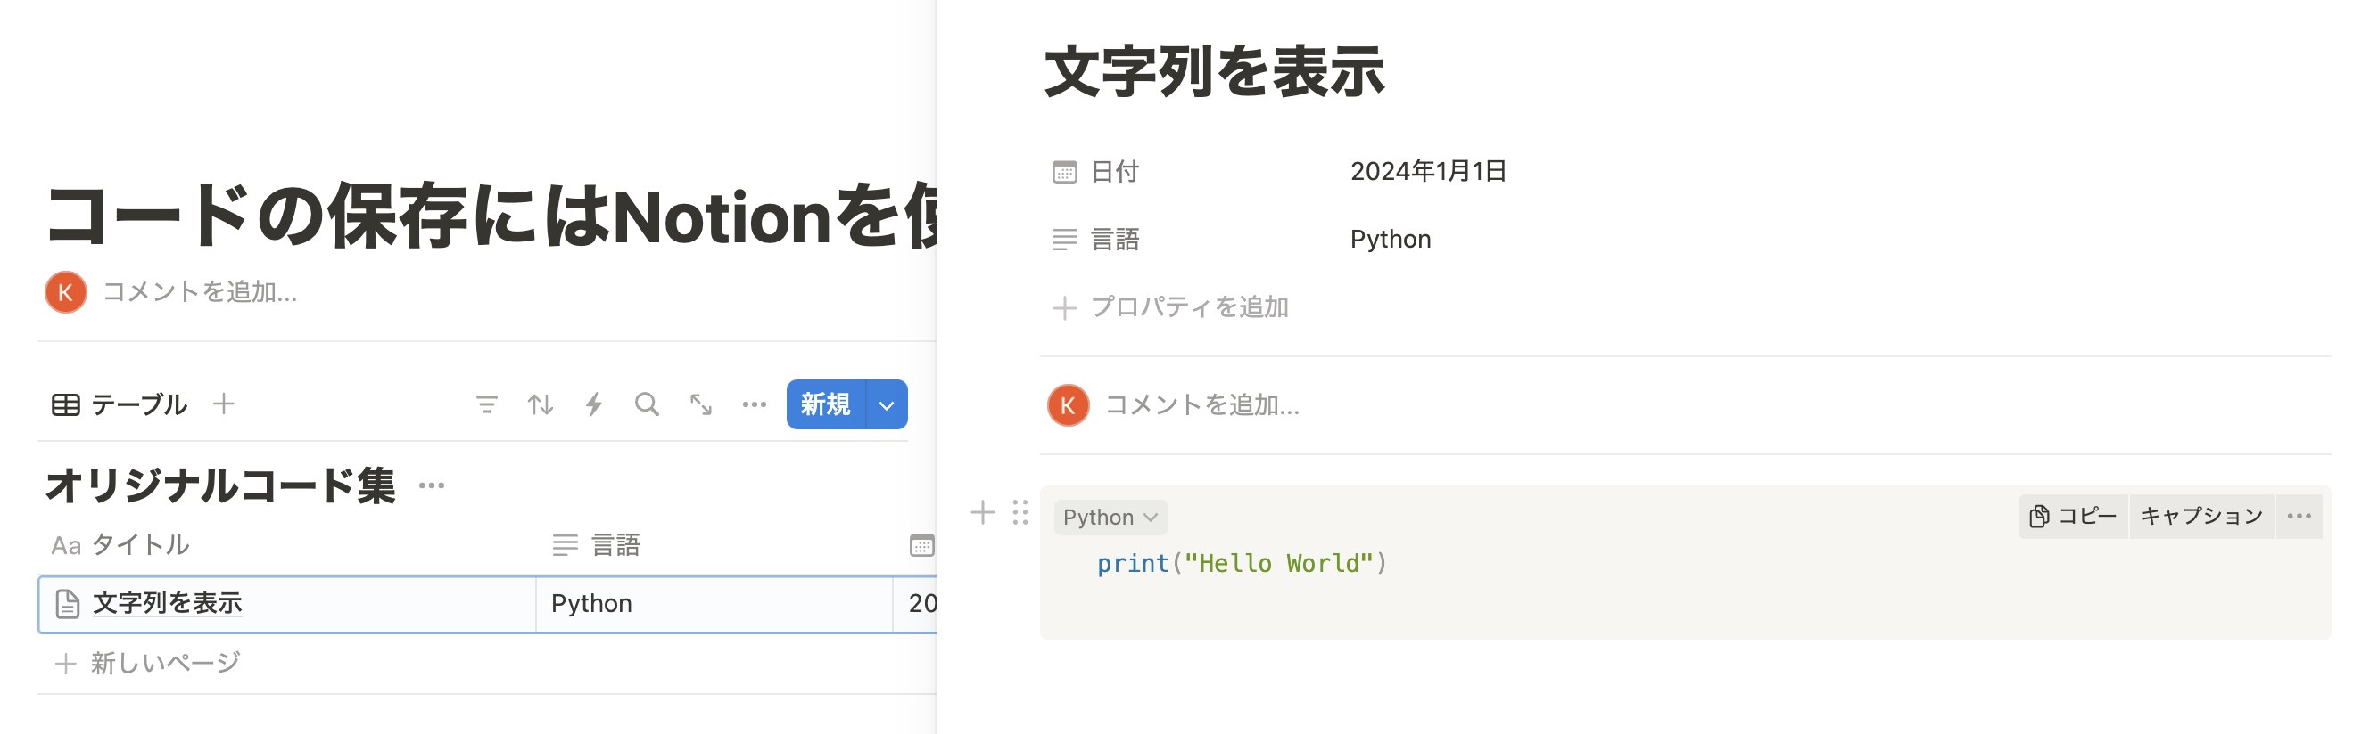Click the 新規 button
2353x734 pixels.
point(826,404)
